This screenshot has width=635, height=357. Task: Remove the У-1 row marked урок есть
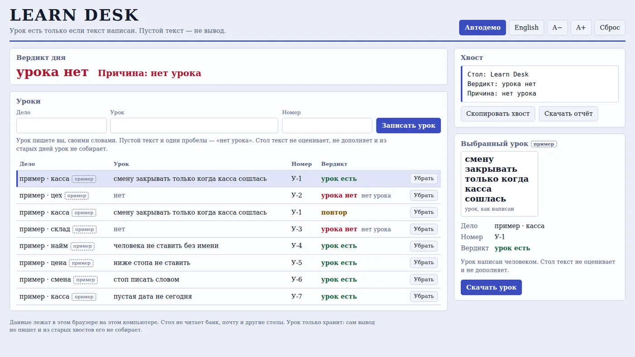click(424, 178)
